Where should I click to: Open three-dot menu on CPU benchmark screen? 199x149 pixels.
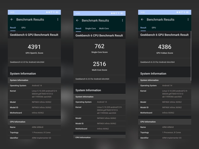coord(123,20)
